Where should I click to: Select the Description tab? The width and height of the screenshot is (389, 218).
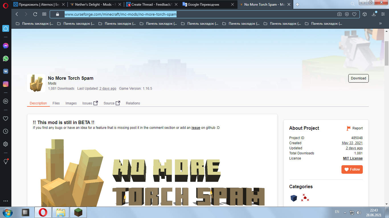[38, 103]
